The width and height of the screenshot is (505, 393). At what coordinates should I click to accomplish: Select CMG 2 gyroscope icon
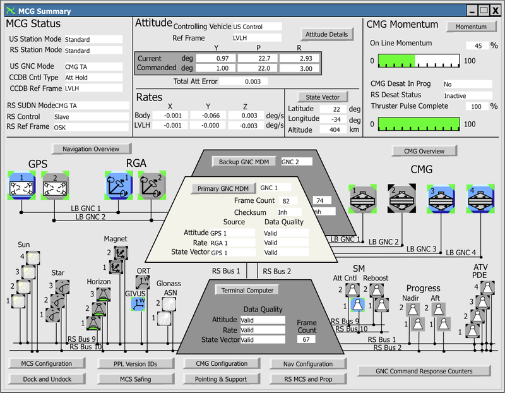pos(402,198)
